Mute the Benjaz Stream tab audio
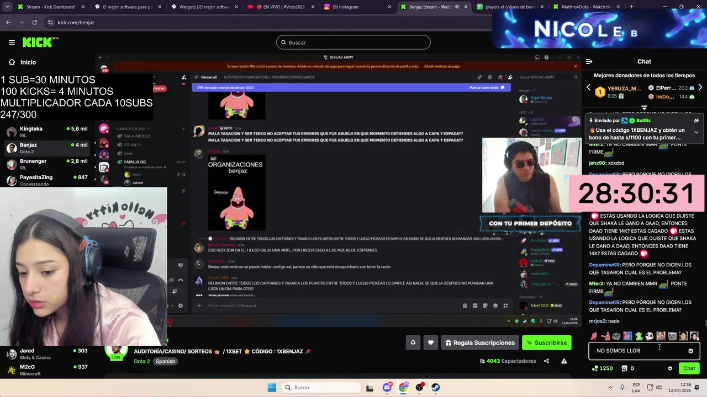The height and width of the screenshot is (397, 707). 456,7
